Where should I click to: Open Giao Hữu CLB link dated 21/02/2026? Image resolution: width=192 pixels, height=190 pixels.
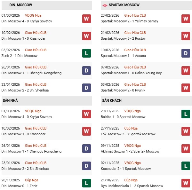pyautogui.click(x=135, y=33)
